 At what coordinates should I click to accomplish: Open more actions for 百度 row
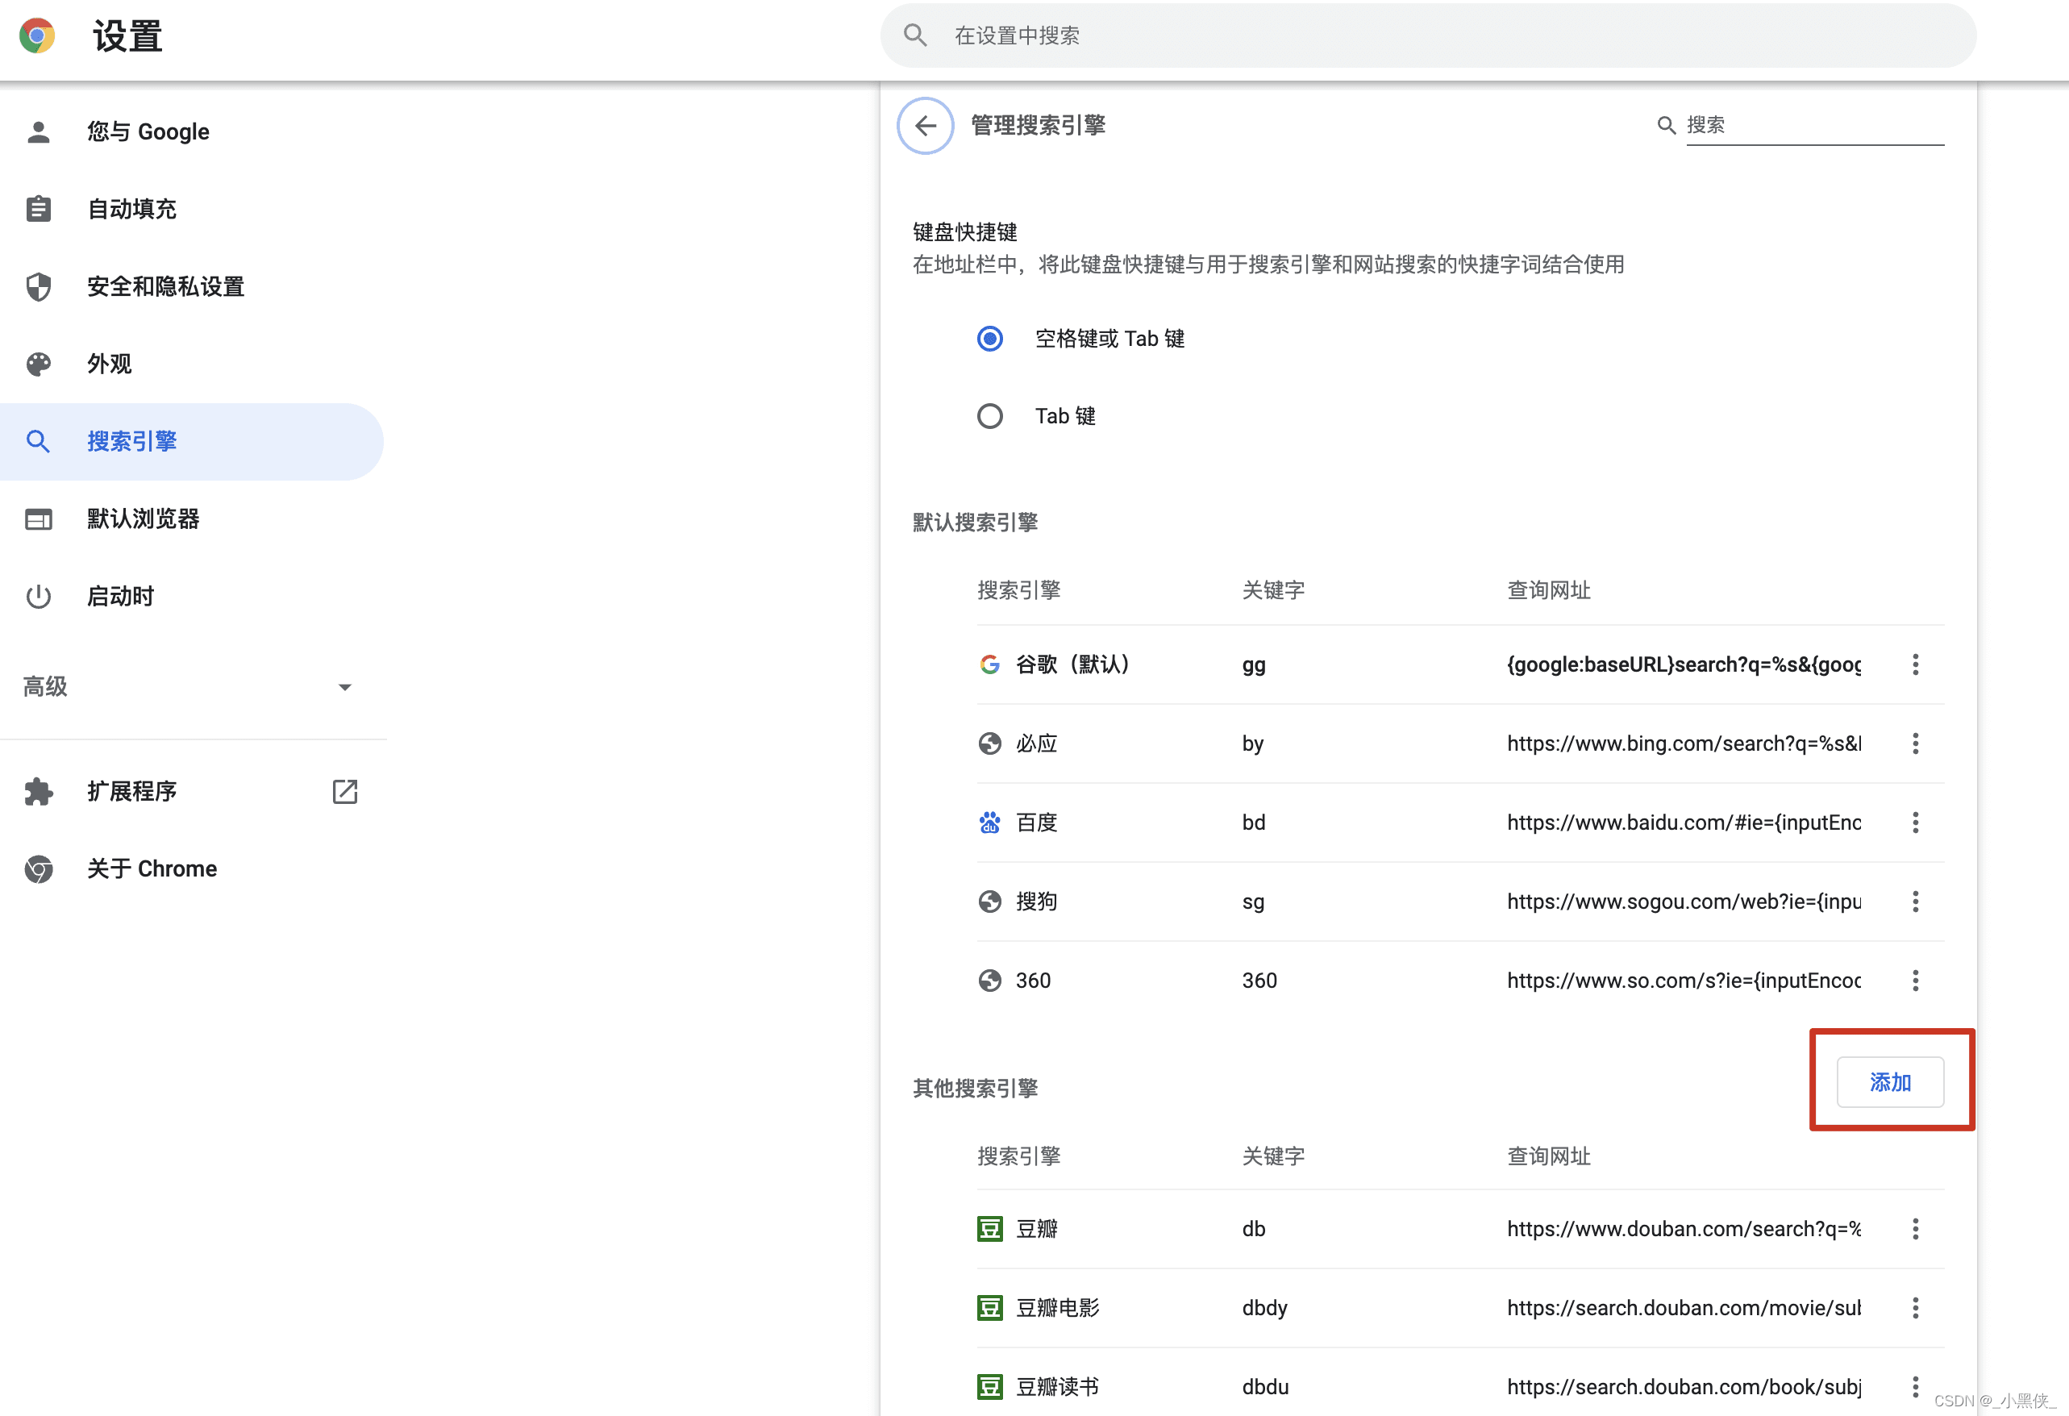point(1915,822)
